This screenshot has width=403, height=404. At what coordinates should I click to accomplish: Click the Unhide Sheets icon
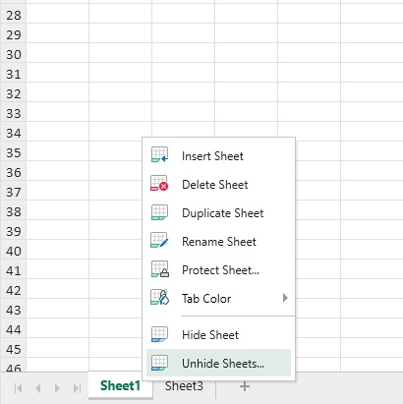pos(159,363)
